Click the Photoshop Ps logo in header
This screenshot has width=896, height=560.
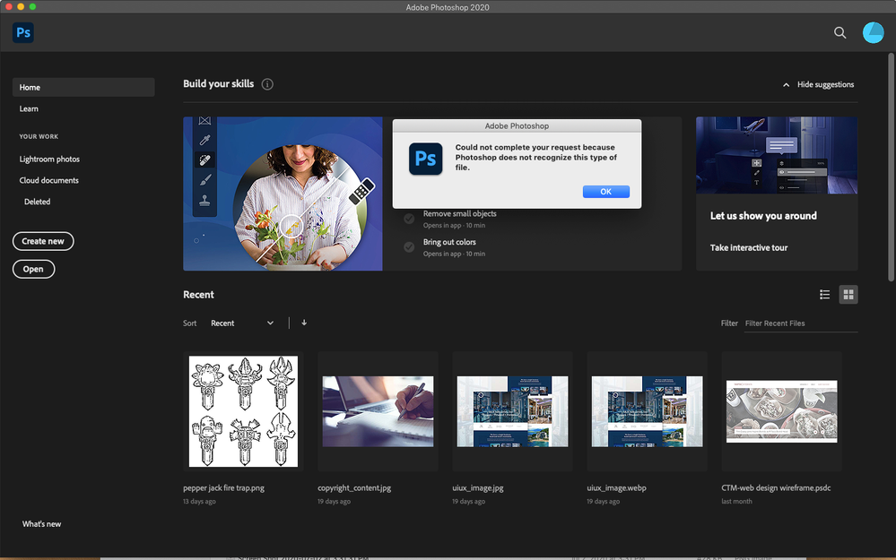(22, 32)
